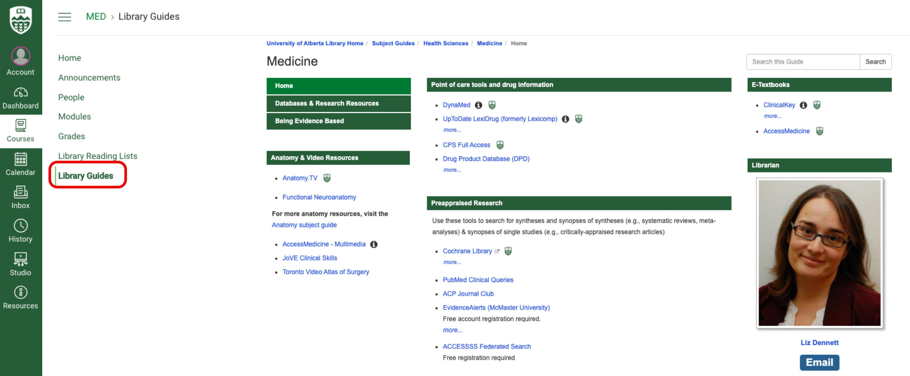
Task: Open the Liz Dennett profile link
Action: (819, 343)
